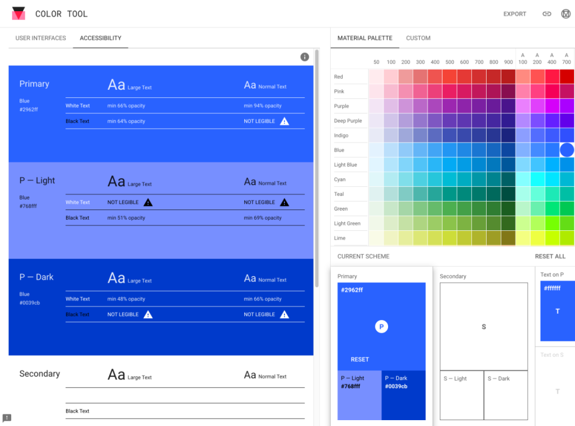
Task: Click the Primary Black Text warning icon
Action: (x=284, y=121)
